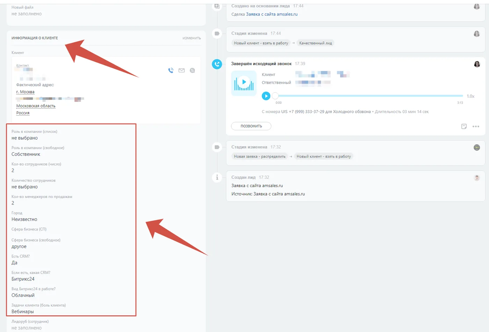The height and width of the screenshot is (332, 489).
Task: Click the note icon beside the three dots
Action: (464, 126)
